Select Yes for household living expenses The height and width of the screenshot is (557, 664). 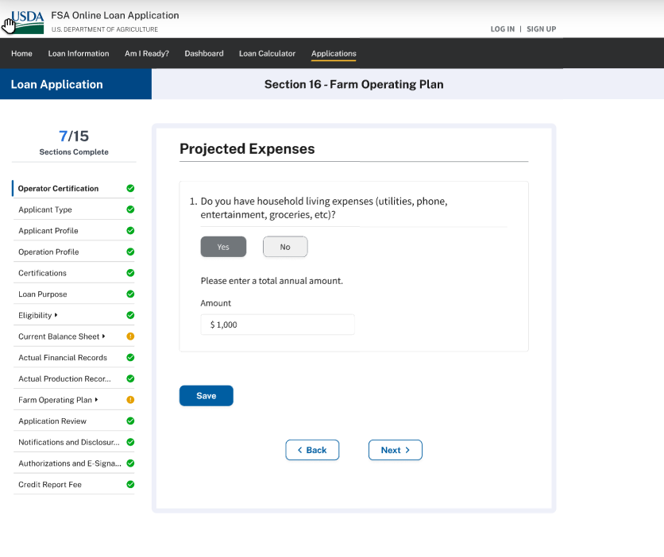[223, 247]
